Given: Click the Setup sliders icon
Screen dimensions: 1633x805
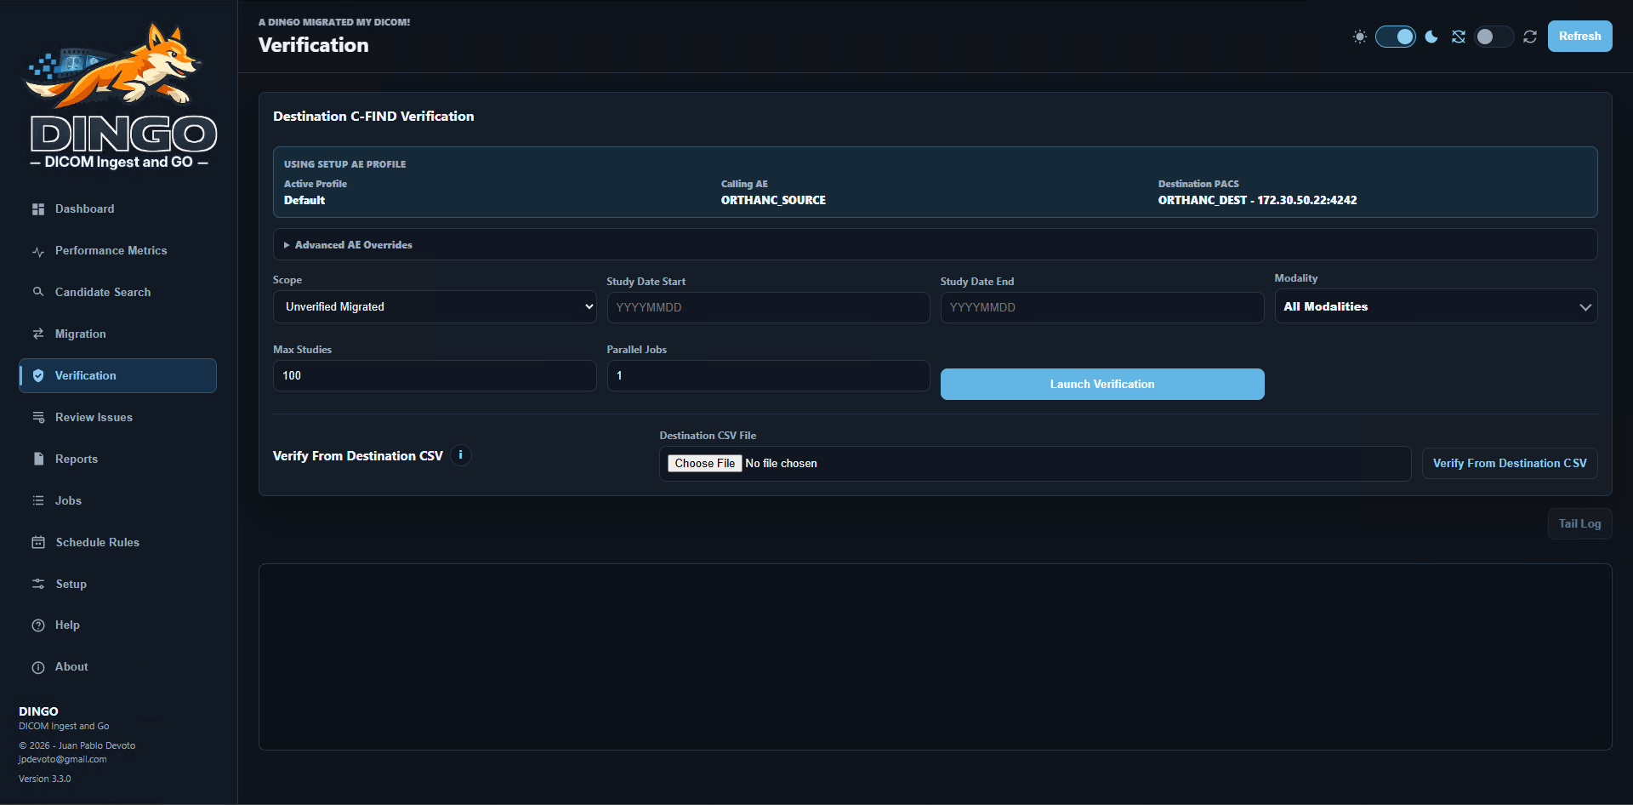Looking at the screenshot, I should [38, 584].
